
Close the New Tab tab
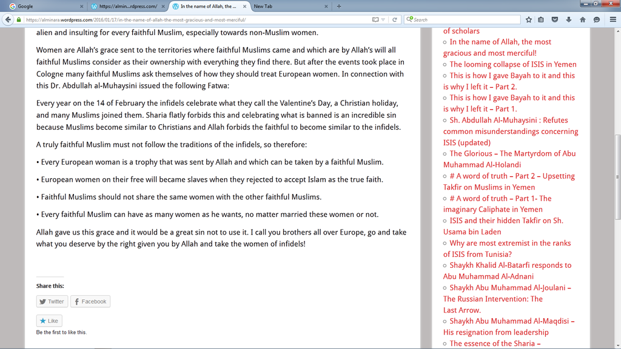click(x=326, y=6)
